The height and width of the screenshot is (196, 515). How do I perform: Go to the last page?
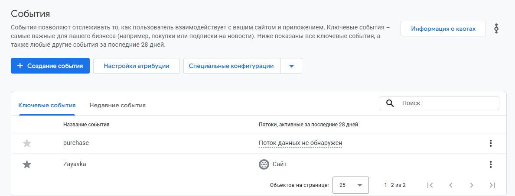click(492, 185)
